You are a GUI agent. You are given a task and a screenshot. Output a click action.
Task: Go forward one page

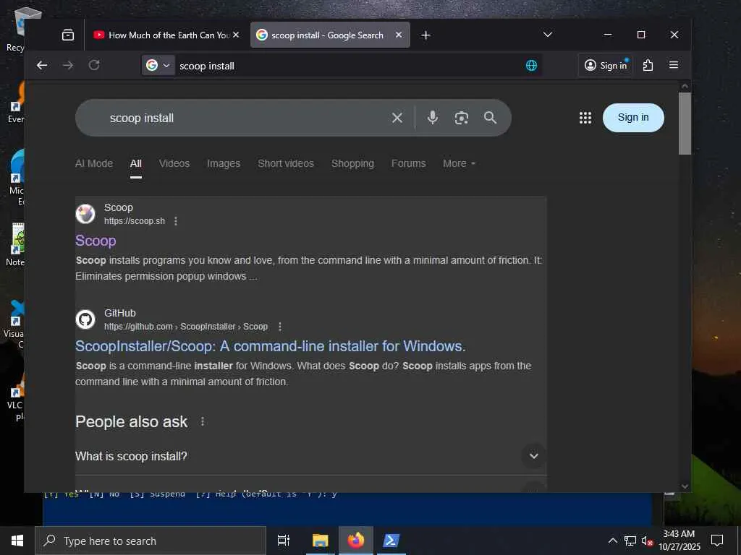tap(68, 65)
